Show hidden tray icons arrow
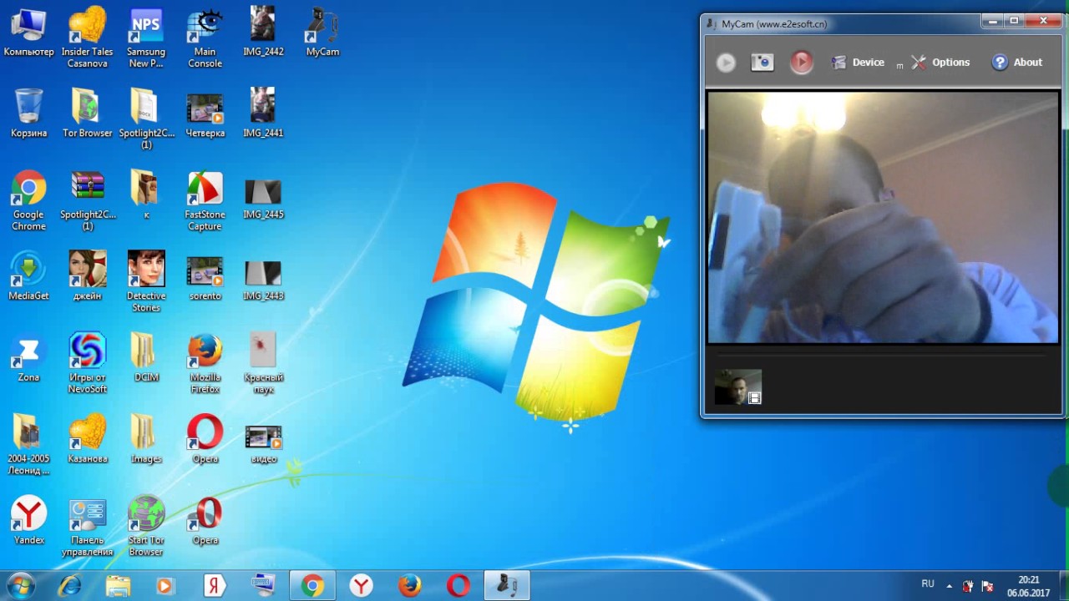1069x601 pixels. (x=949, y=585)
